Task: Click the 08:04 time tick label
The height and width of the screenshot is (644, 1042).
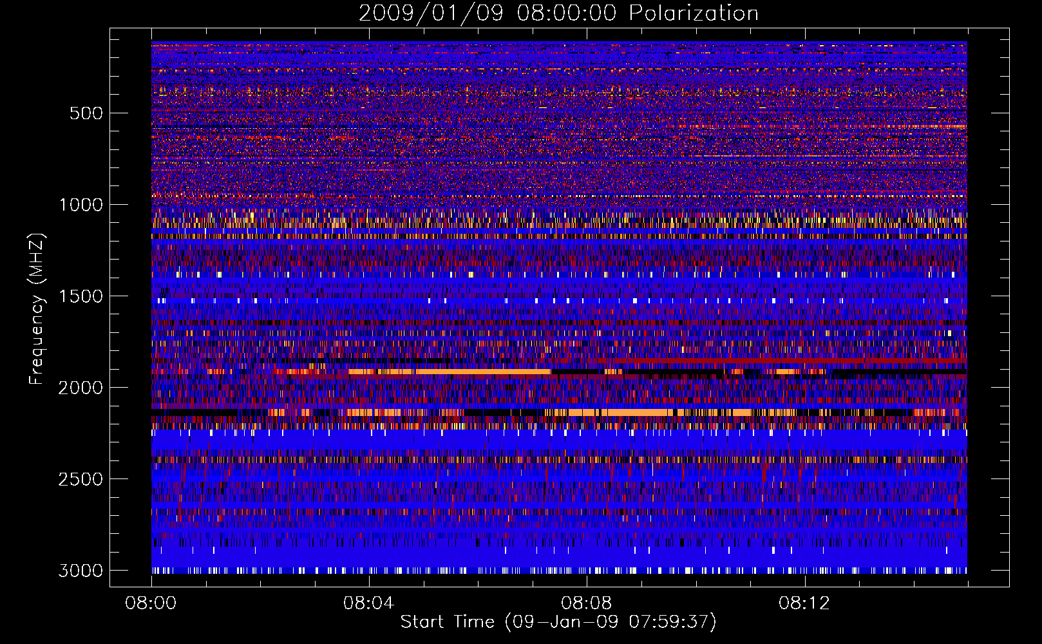Action: tap(369, 603)
